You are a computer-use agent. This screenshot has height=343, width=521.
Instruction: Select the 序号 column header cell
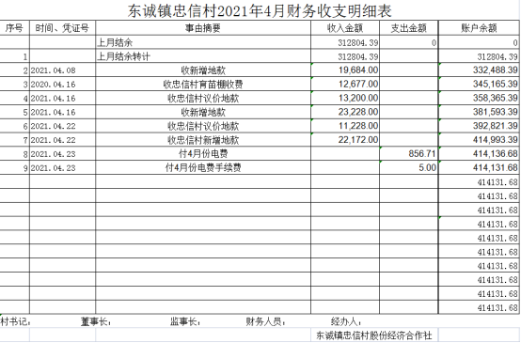tap(14, 28)
